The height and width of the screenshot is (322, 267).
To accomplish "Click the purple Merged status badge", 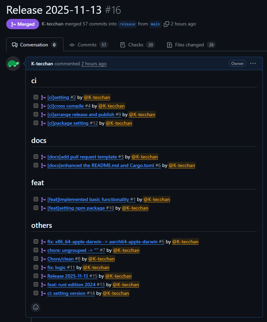I will [x=22, y=24].
